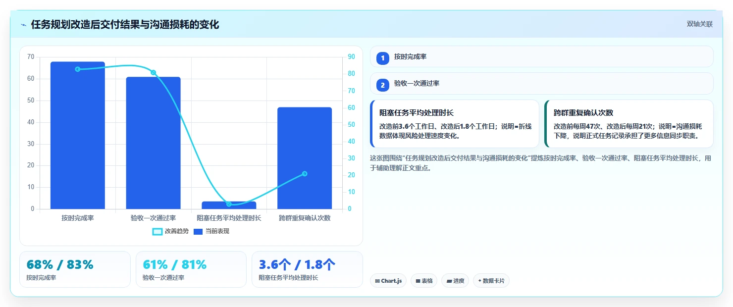Click the x-axis label 验收一次通过率
The width and height of the screenshot is (733, 307).
tap(153, 218)
